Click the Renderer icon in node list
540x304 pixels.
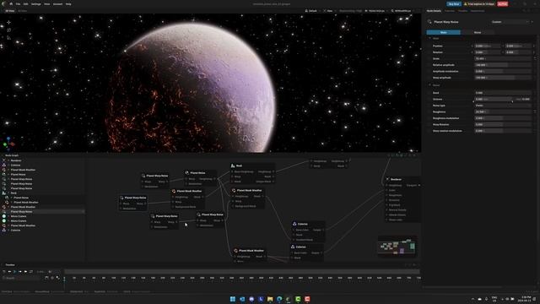pyautogui.click(x=4, y=160)
